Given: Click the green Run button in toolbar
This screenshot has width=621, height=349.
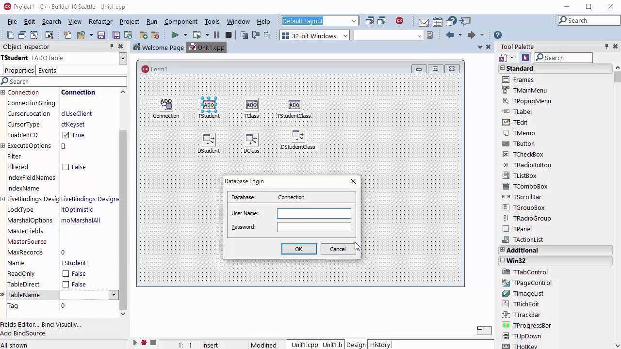Looking at the screenshot, I should point(175,35).
